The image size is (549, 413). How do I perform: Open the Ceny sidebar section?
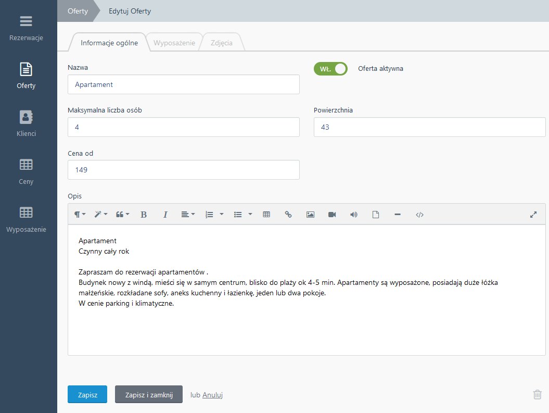26,171
